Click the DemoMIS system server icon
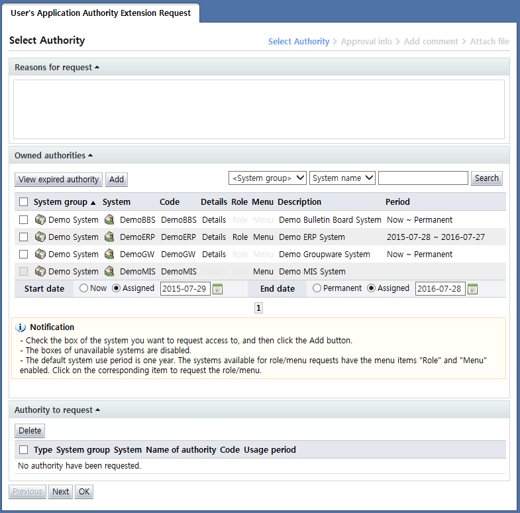Image resolution: width=520 pixels, height=513 pixels. (x=109, y=272)
